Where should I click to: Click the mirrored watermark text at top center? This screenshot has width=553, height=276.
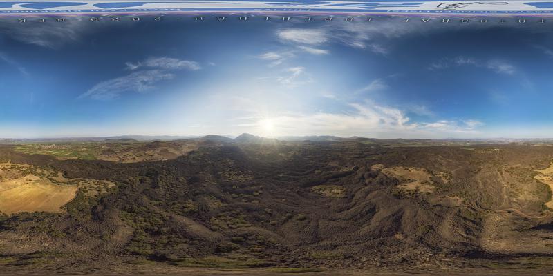coord(276,19)
